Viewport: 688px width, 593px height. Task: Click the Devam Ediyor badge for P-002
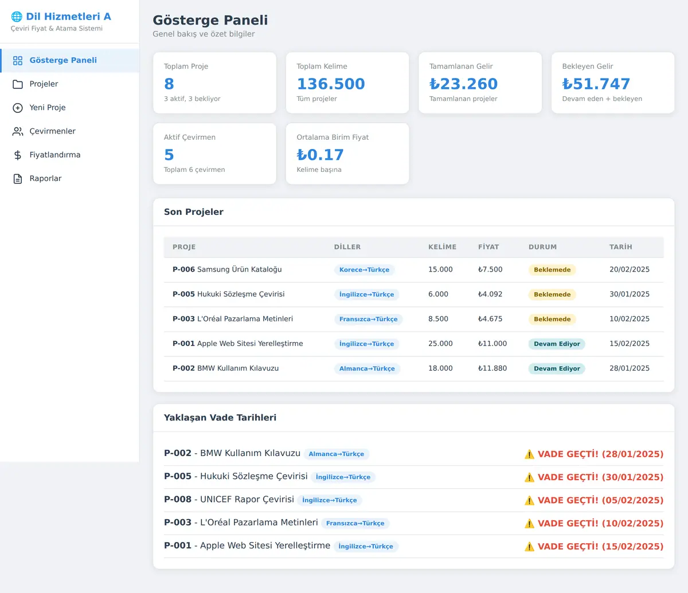(x=557, y=368)
